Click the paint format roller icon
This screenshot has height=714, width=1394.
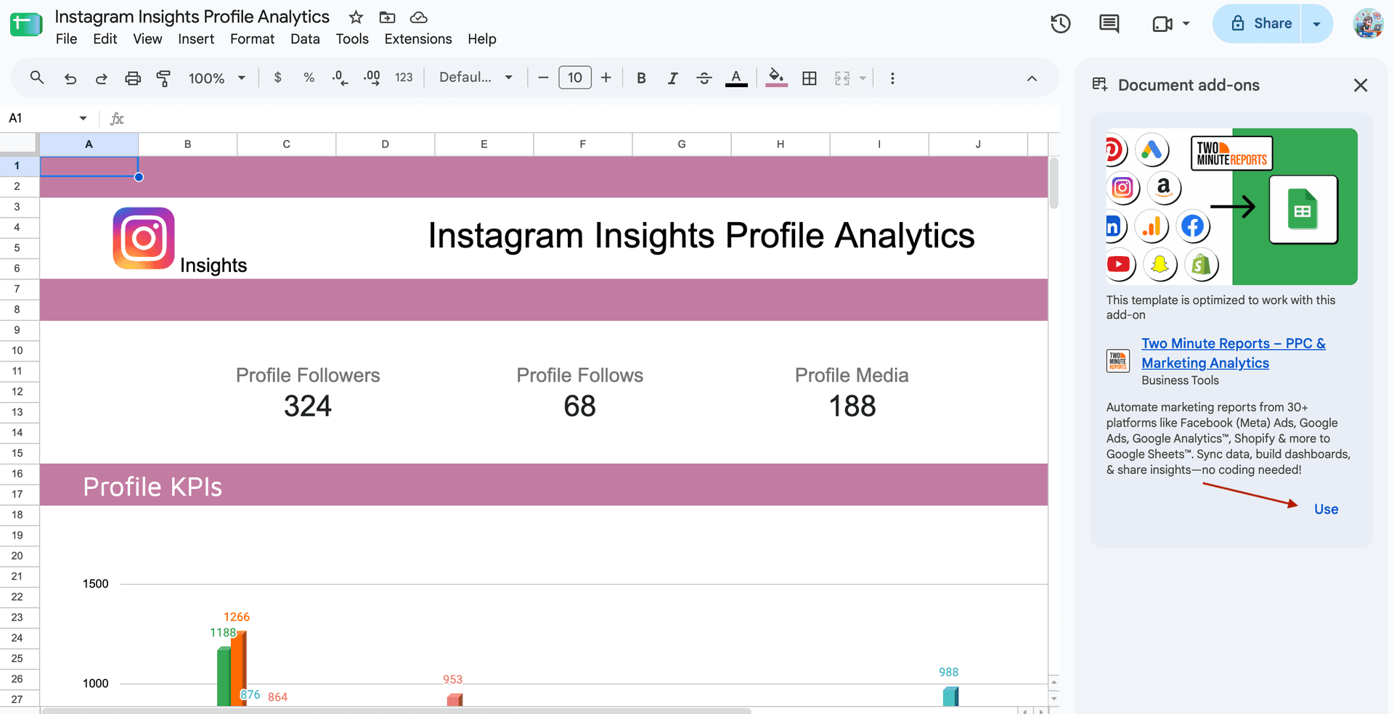tap(164, 78)
